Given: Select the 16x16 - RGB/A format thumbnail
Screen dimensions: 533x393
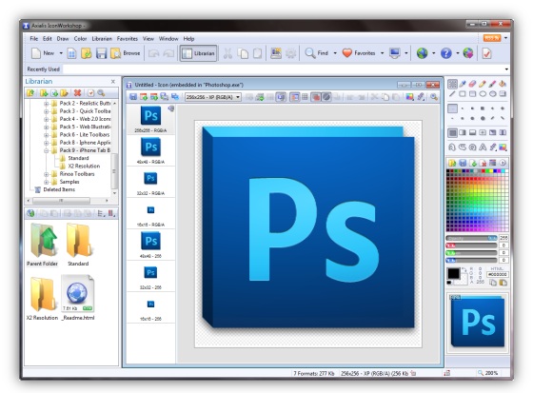Looking at the screenshot, I should pyautogui.click(x=150, y=214).
